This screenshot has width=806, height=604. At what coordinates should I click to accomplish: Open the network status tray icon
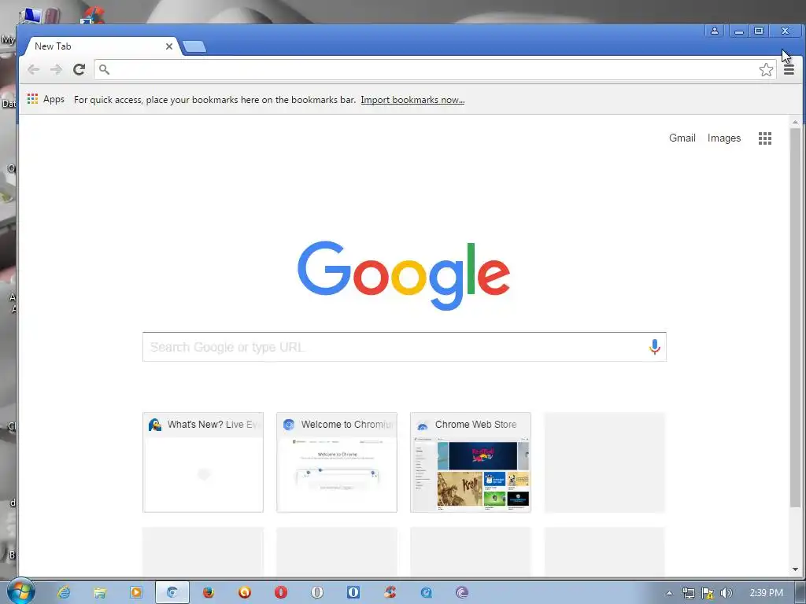tap(688, 593)
